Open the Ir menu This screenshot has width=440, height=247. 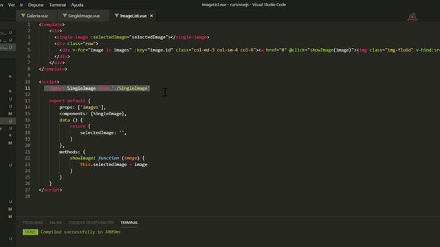[x=21, y=5]
